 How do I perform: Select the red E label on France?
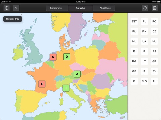click(x=42, y=84)
